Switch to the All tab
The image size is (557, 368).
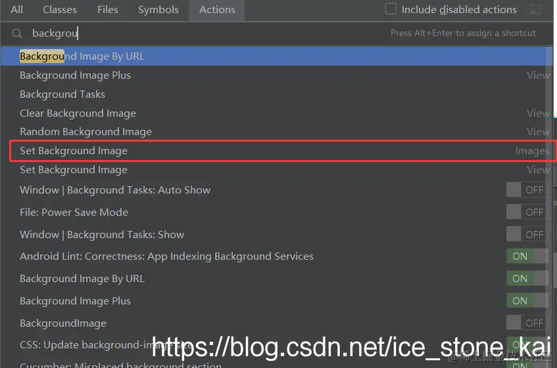click(x=16, y=10)
